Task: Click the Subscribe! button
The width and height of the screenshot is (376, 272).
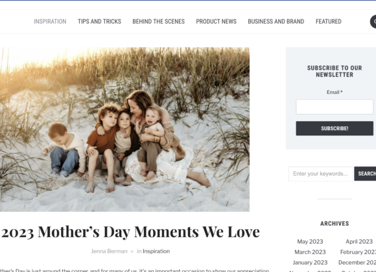Action: click(335, 128)
